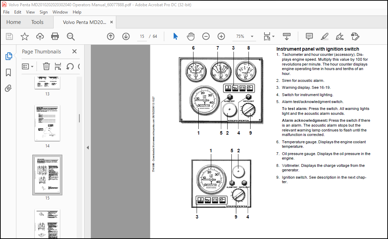Select the highlight text pen tool
Image resolution: width=388 pixels, height=239 pixels.
click(x=325, y=36)
